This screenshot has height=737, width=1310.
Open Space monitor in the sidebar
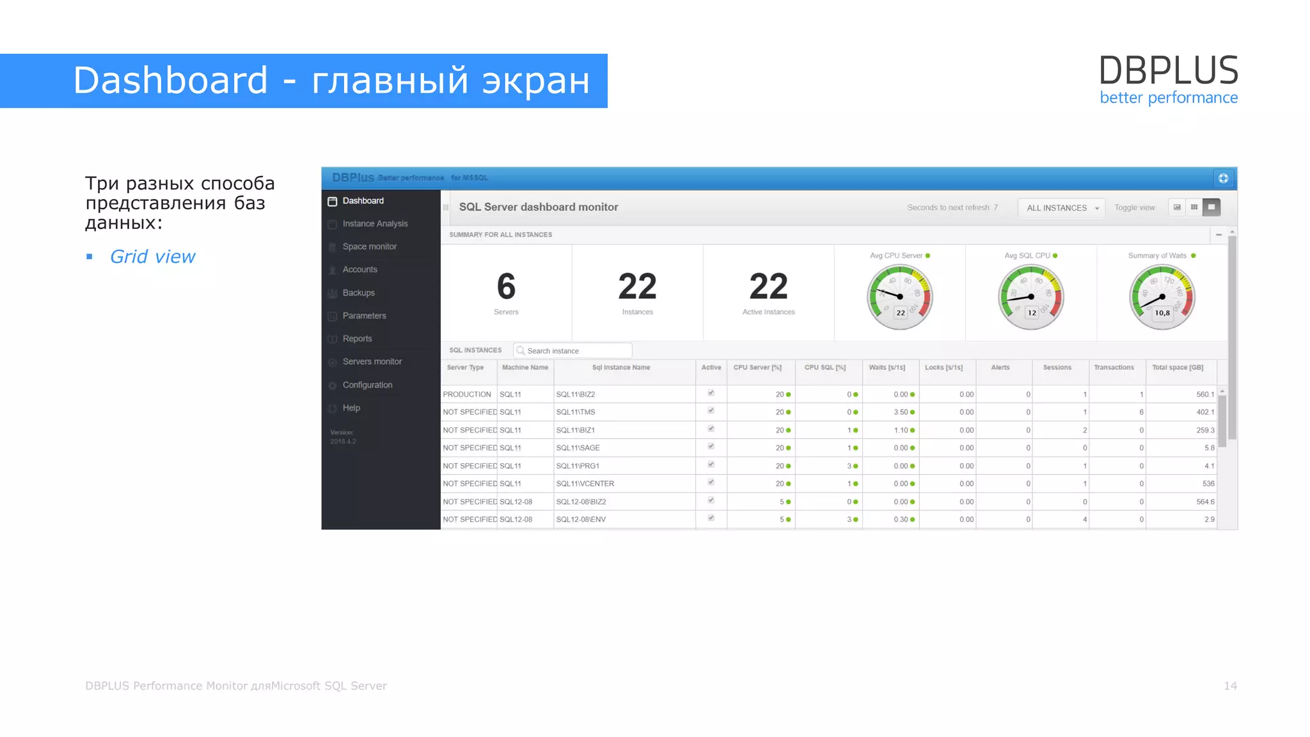pos(369,247)
